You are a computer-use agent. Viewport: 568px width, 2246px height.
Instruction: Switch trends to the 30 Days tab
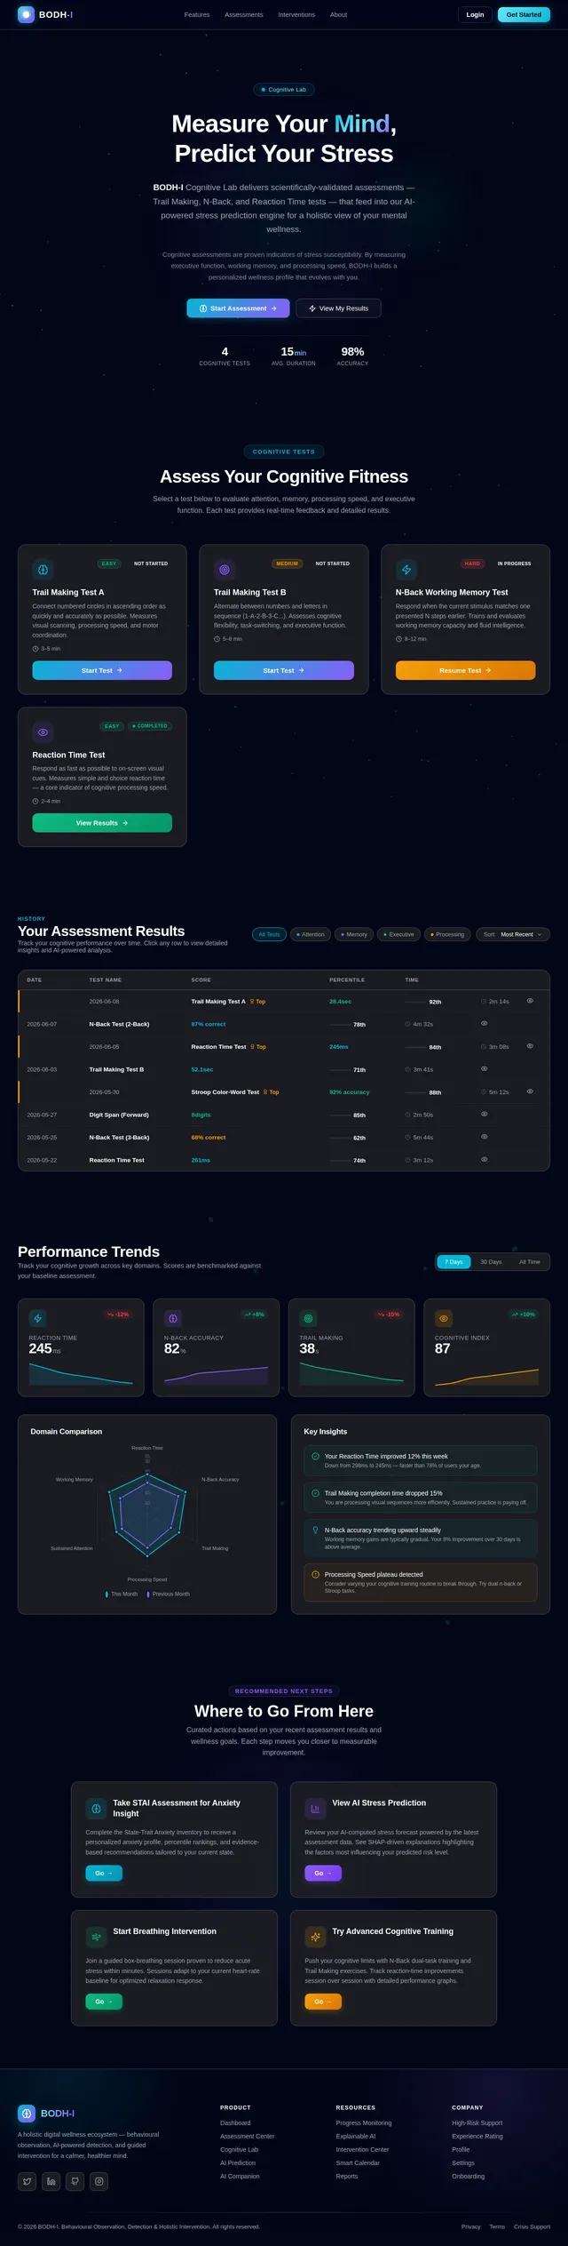coord(491,1261)
